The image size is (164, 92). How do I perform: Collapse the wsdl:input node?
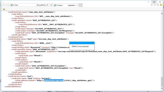(13, 53)
